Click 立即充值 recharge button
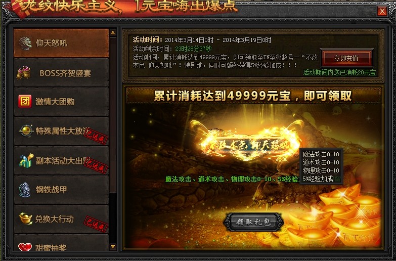Screen dimensions: 396x261 [346, 58]
